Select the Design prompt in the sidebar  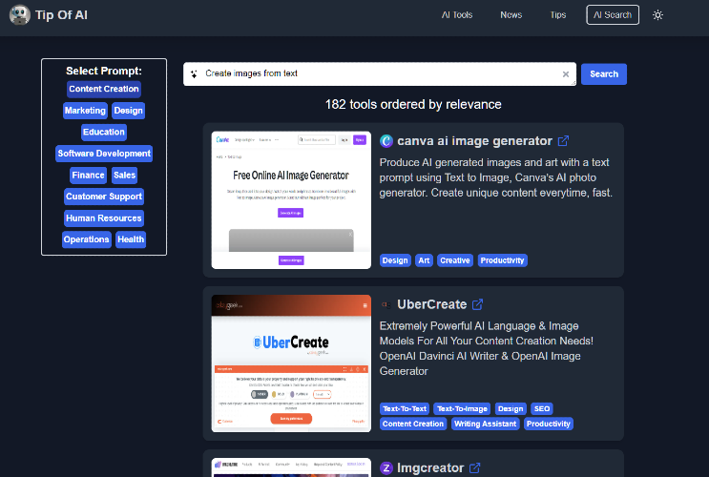click(128, 111)
